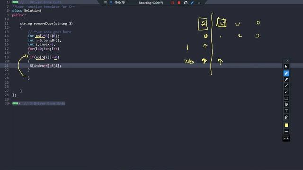Click on 'int mp[256]={0};' line
The width and height of the screenshot is (303, 170).
(44, 36)
